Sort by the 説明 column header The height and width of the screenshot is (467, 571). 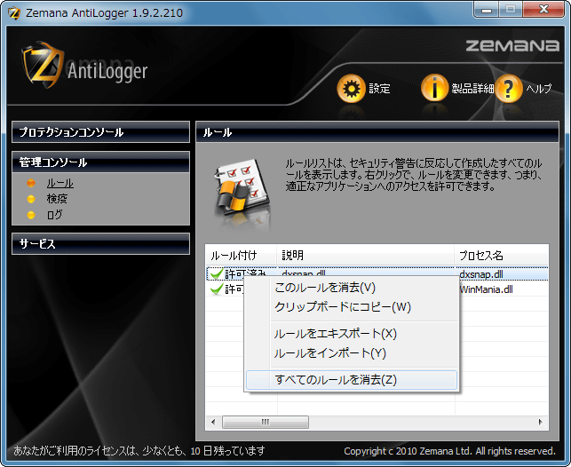coord(366,255)
